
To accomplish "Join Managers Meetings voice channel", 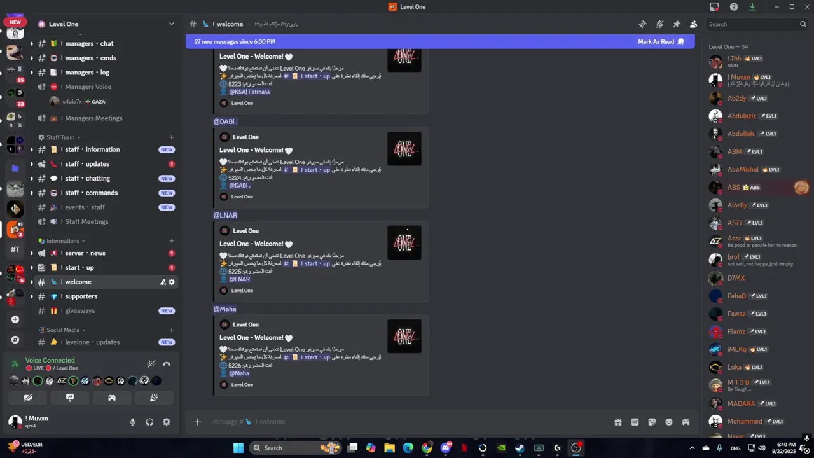I will pyautogui.click(x=106, y=118).
